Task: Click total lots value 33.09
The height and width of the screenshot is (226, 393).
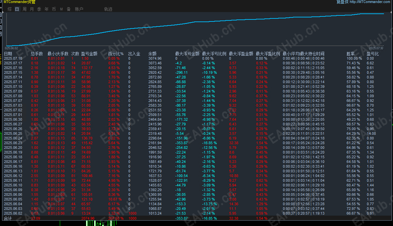Action: coord(36,218)
